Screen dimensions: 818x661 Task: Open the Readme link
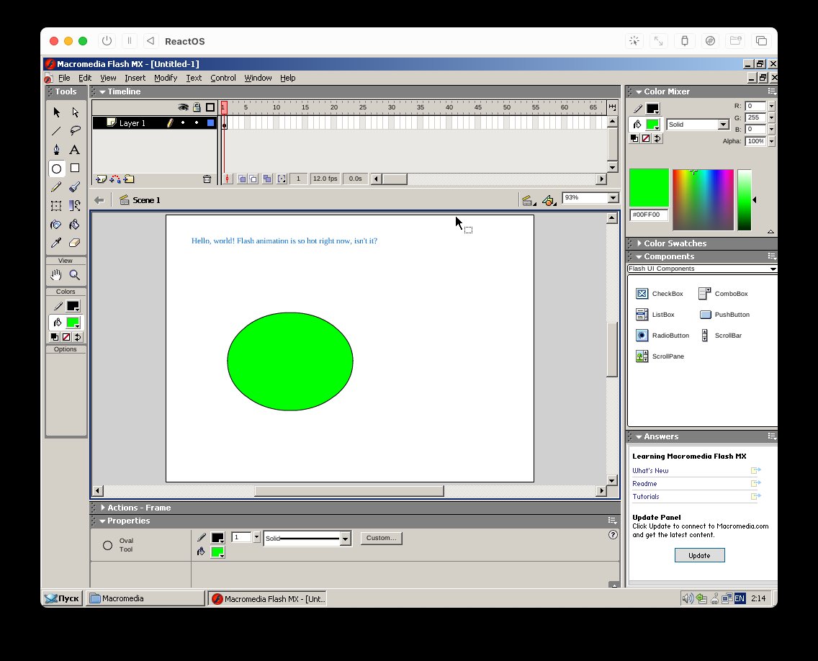(x=644, y=484)
